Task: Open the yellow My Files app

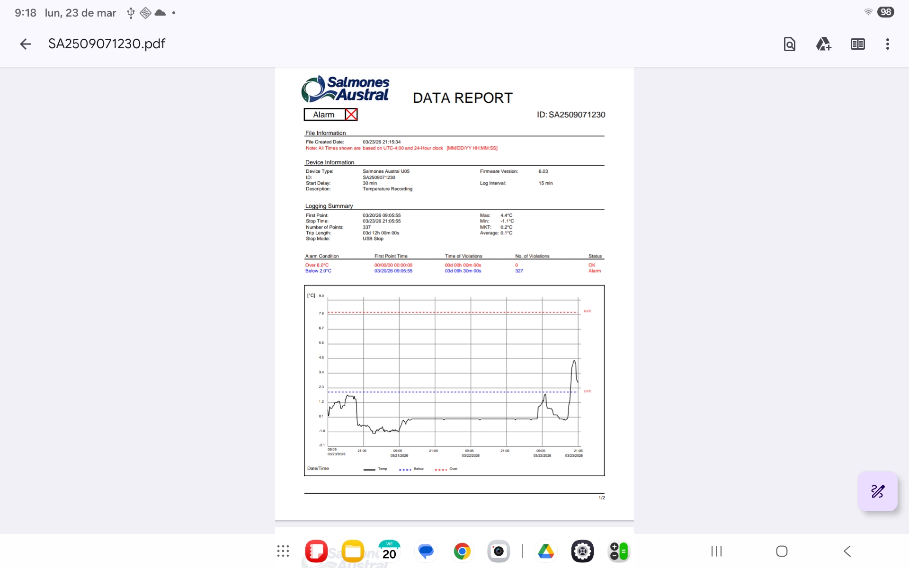Action: click(353, 551)
